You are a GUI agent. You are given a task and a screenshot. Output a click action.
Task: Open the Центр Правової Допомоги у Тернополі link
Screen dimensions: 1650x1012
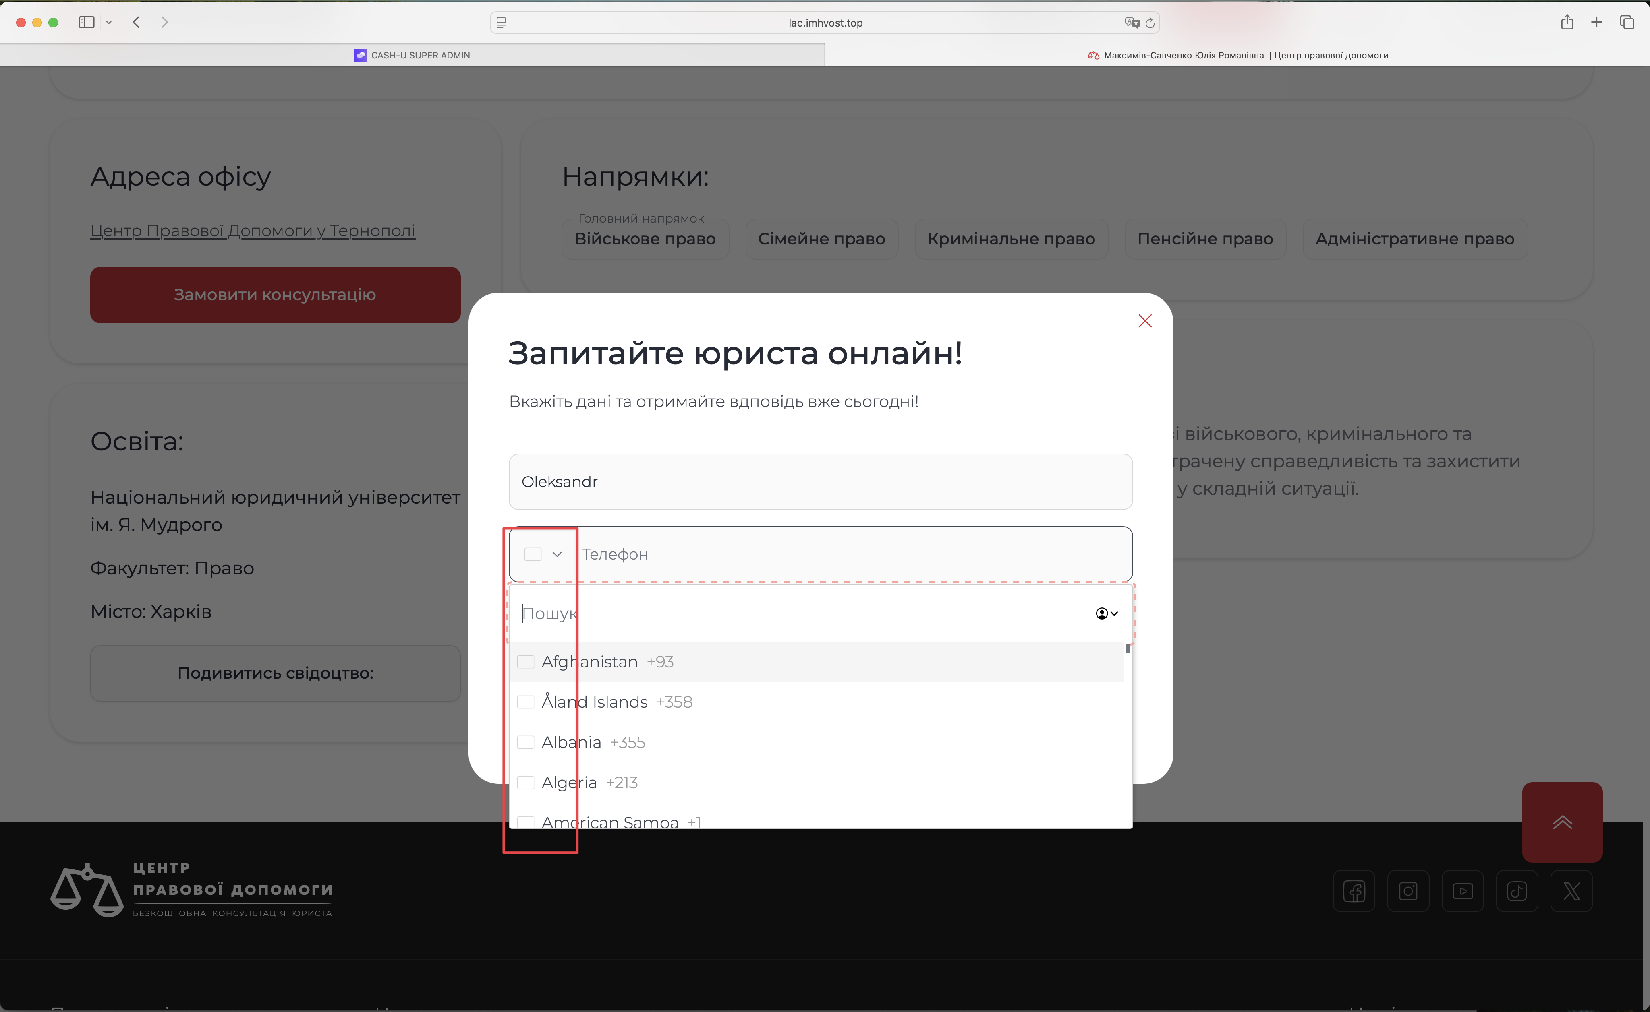tap(253, 231)
